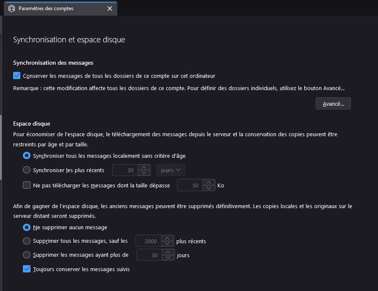Uncheck Toujours conserver les messages suivis
This screenshot has height=291, width=378.
[x=27, y=269]
